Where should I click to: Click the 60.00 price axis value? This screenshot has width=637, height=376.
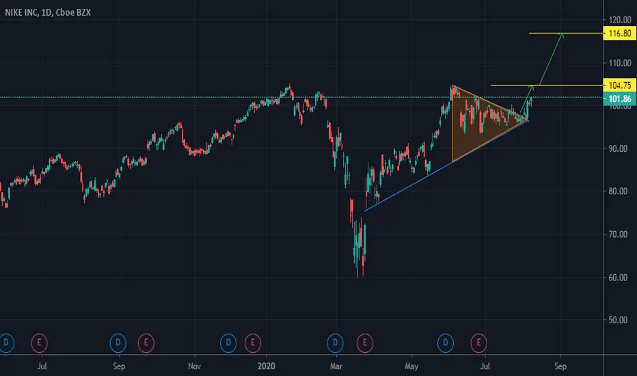[618, 278]
